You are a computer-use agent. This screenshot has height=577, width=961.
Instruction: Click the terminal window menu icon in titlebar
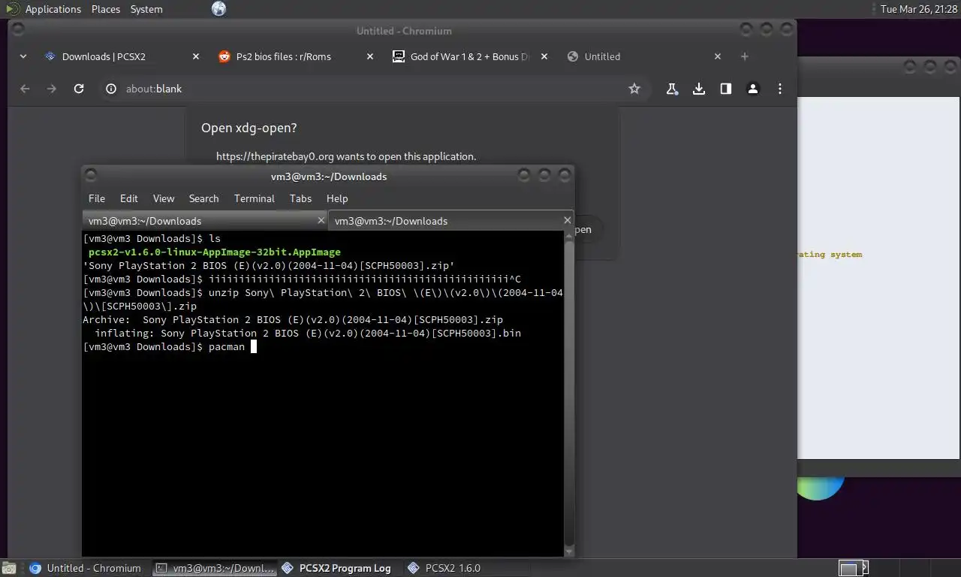[91, 175]
